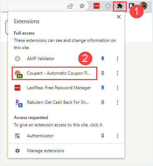
Task: Unpin AMP Validator from toolbar
Action: (103, 59)
